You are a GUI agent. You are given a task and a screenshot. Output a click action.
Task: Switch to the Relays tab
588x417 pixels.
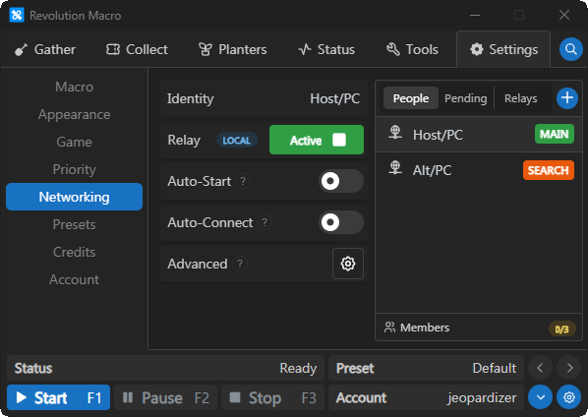coord(520,98)
